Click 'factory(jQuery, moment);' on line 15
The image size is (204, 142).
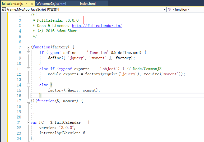coord(74,90)
